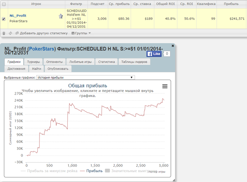Screen dimensions: 247x182
Task: Click the Общая прибыль chart title
Action: [88, 86]
